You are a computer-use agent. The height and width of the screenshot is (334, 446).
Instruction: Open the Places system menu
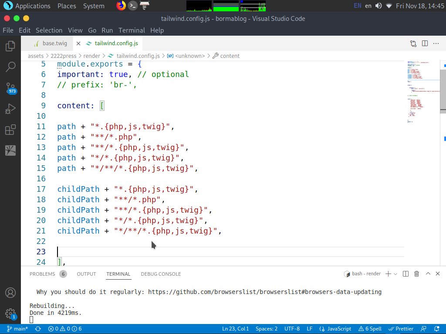67,6
